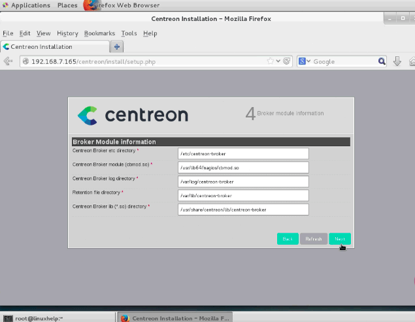
Task: Click the bookmark star icon in address bar
Action: coord(270,61)
